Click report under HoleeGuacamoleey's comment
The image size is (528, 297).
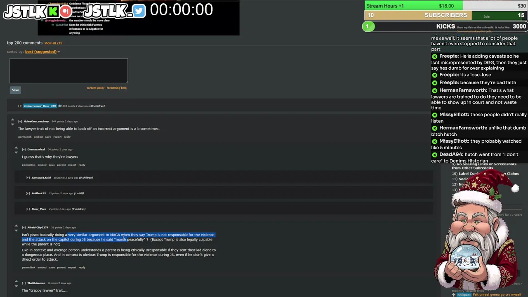point(57,137)
